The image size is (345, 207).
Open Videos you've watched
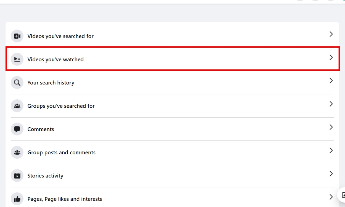[55, 59]
